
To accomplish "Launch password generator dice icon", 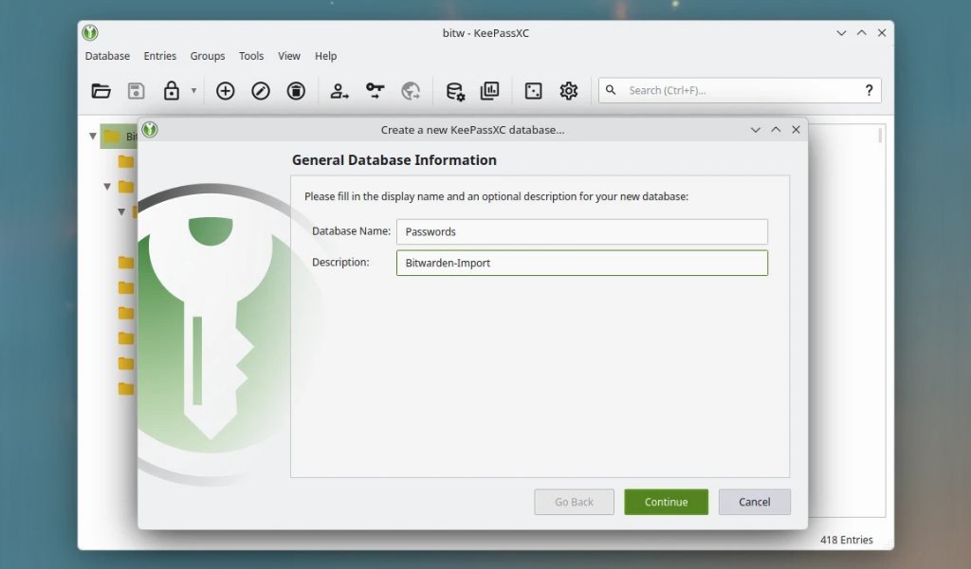I will coord(533,91).
